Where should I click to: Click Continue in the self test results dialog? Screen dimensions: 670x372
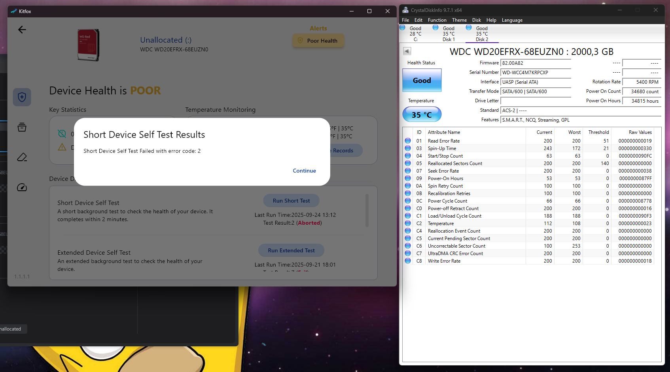(x=304, y=171)
